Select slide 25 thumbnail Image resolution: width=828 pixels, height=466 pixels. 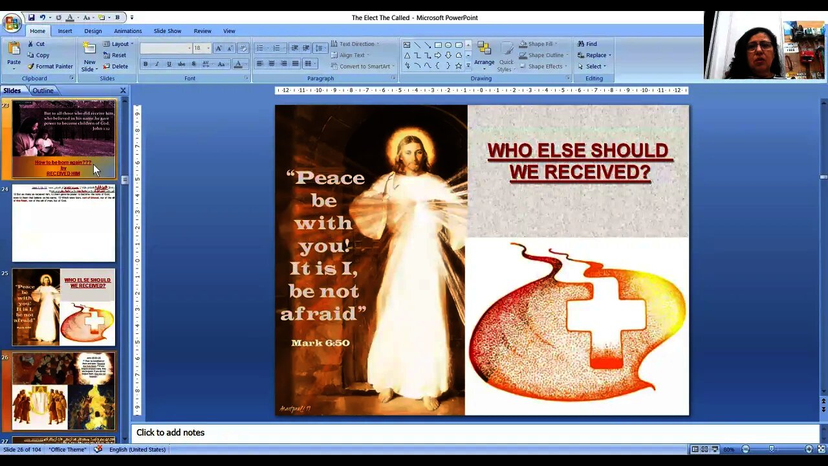[x=63, y=307]
